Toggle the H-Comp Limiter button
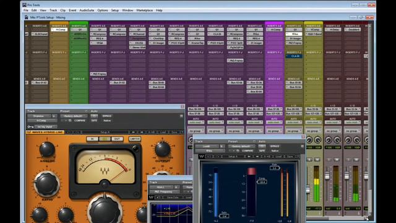 [x=135, y=139]
